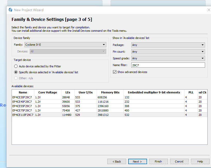This screenshot has height=168, width=211.
Task: Click the Name filter field containing 29C7
Action: pos(168,65)
